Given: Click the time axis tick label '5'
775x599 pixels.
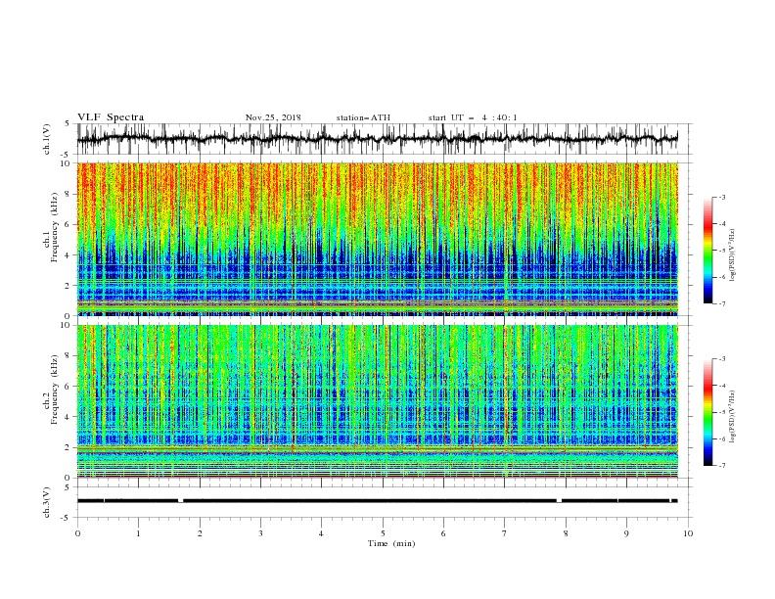Looking at the screenshot, I should (x=383, y=533).
